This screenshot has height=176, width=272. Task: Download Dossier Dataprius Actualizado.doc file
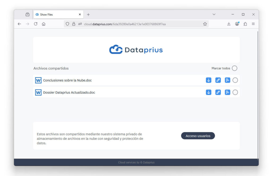pyautogui.click(x=209, y=92)
